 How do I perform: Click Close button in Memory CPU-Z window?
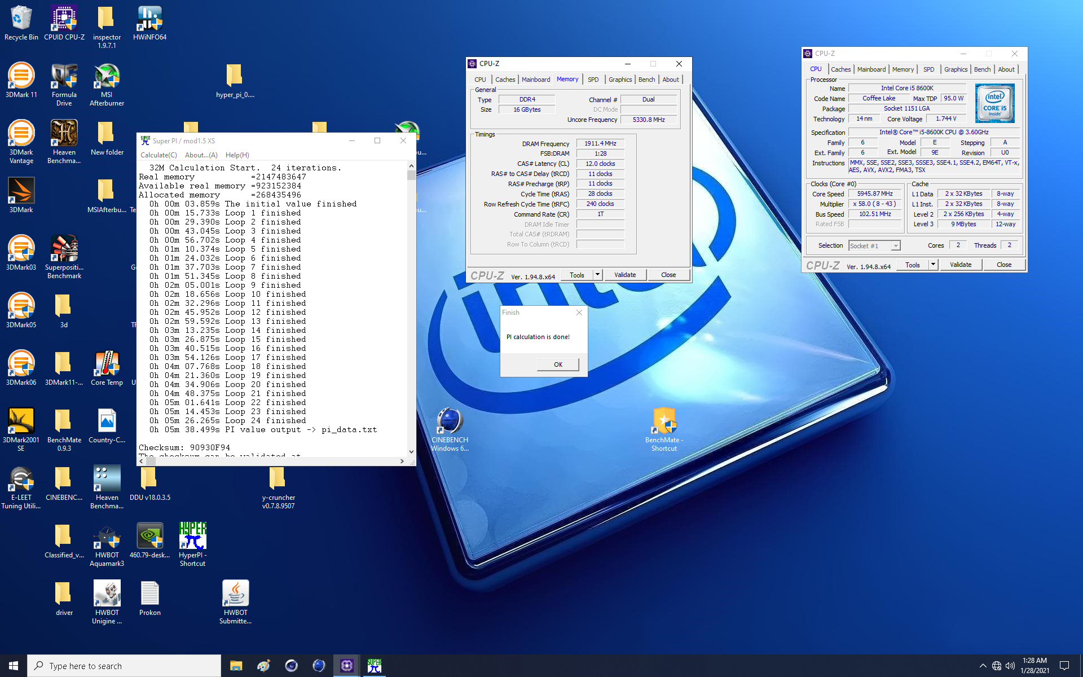668,275
